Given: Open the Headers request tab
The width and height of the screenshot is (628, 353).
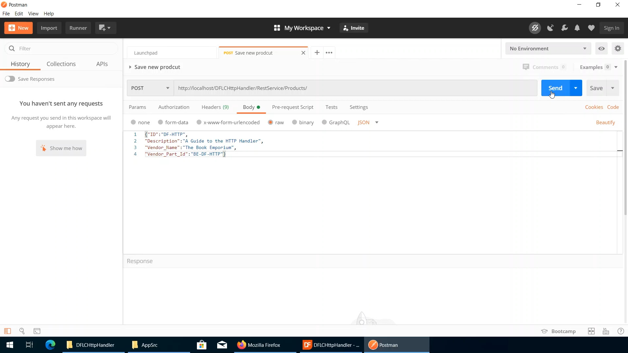Looking at the screenshot, I should point(215,107).
